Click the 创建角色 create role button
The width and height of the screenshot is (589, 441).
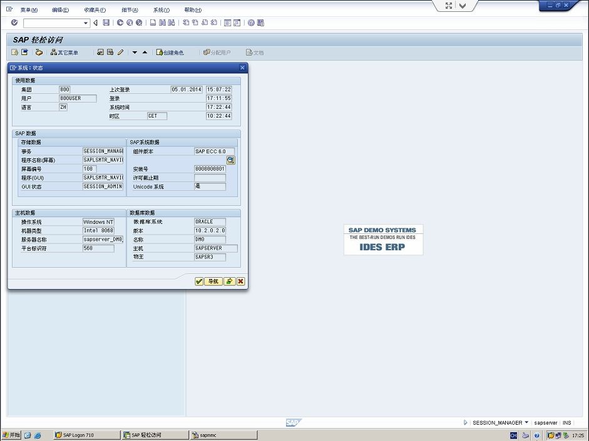coord(170,53)
